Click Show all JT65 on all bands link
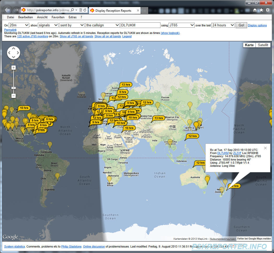The image size is (274, 253). tap(76, 36)
